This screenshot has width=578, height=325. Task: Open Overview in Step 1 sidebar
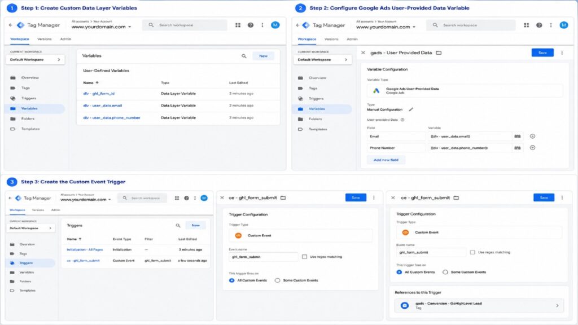30,78
